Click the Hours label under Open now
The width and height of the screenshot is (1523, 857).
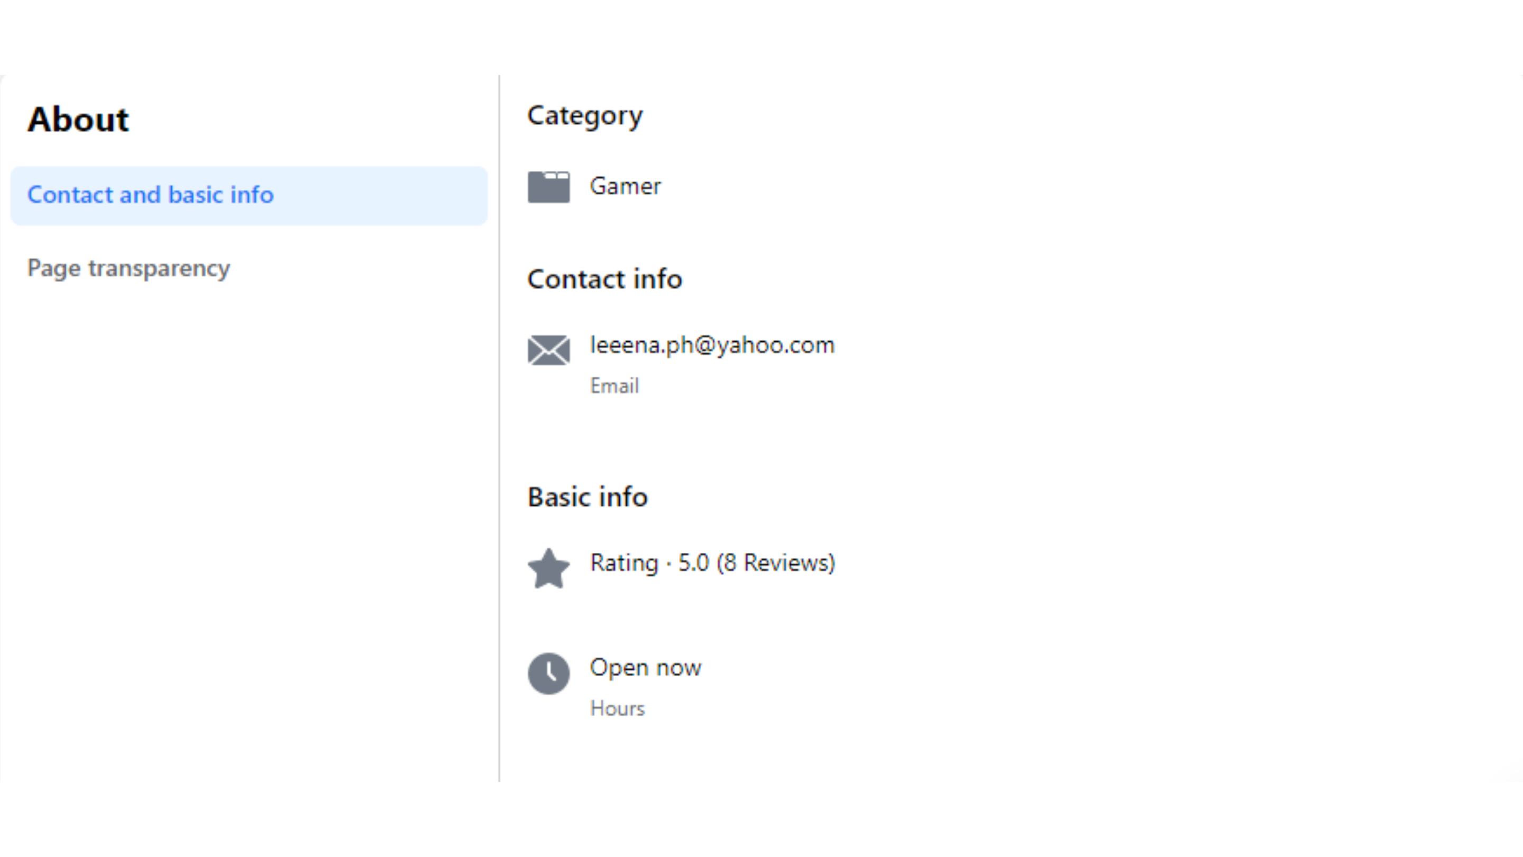617,708
